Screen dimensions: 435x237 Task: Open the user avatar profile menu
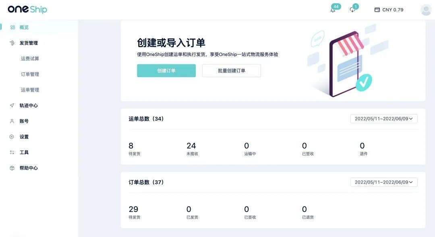tap(426, 10)
